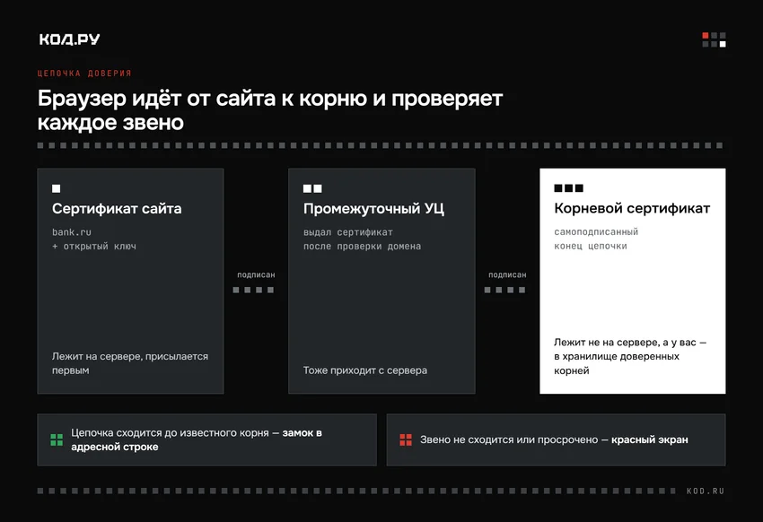
Task: Select the 'ЦЕПОЧКА ДОВЕРИЯ' label
Action: coord(84,74)
